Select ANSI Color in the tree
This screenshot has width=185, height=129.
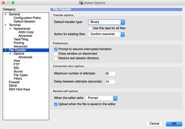[x=26, y=32]
